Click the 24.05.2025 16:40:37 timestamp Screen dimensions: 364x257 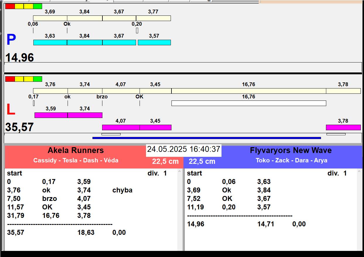click(x=183, y=149)
